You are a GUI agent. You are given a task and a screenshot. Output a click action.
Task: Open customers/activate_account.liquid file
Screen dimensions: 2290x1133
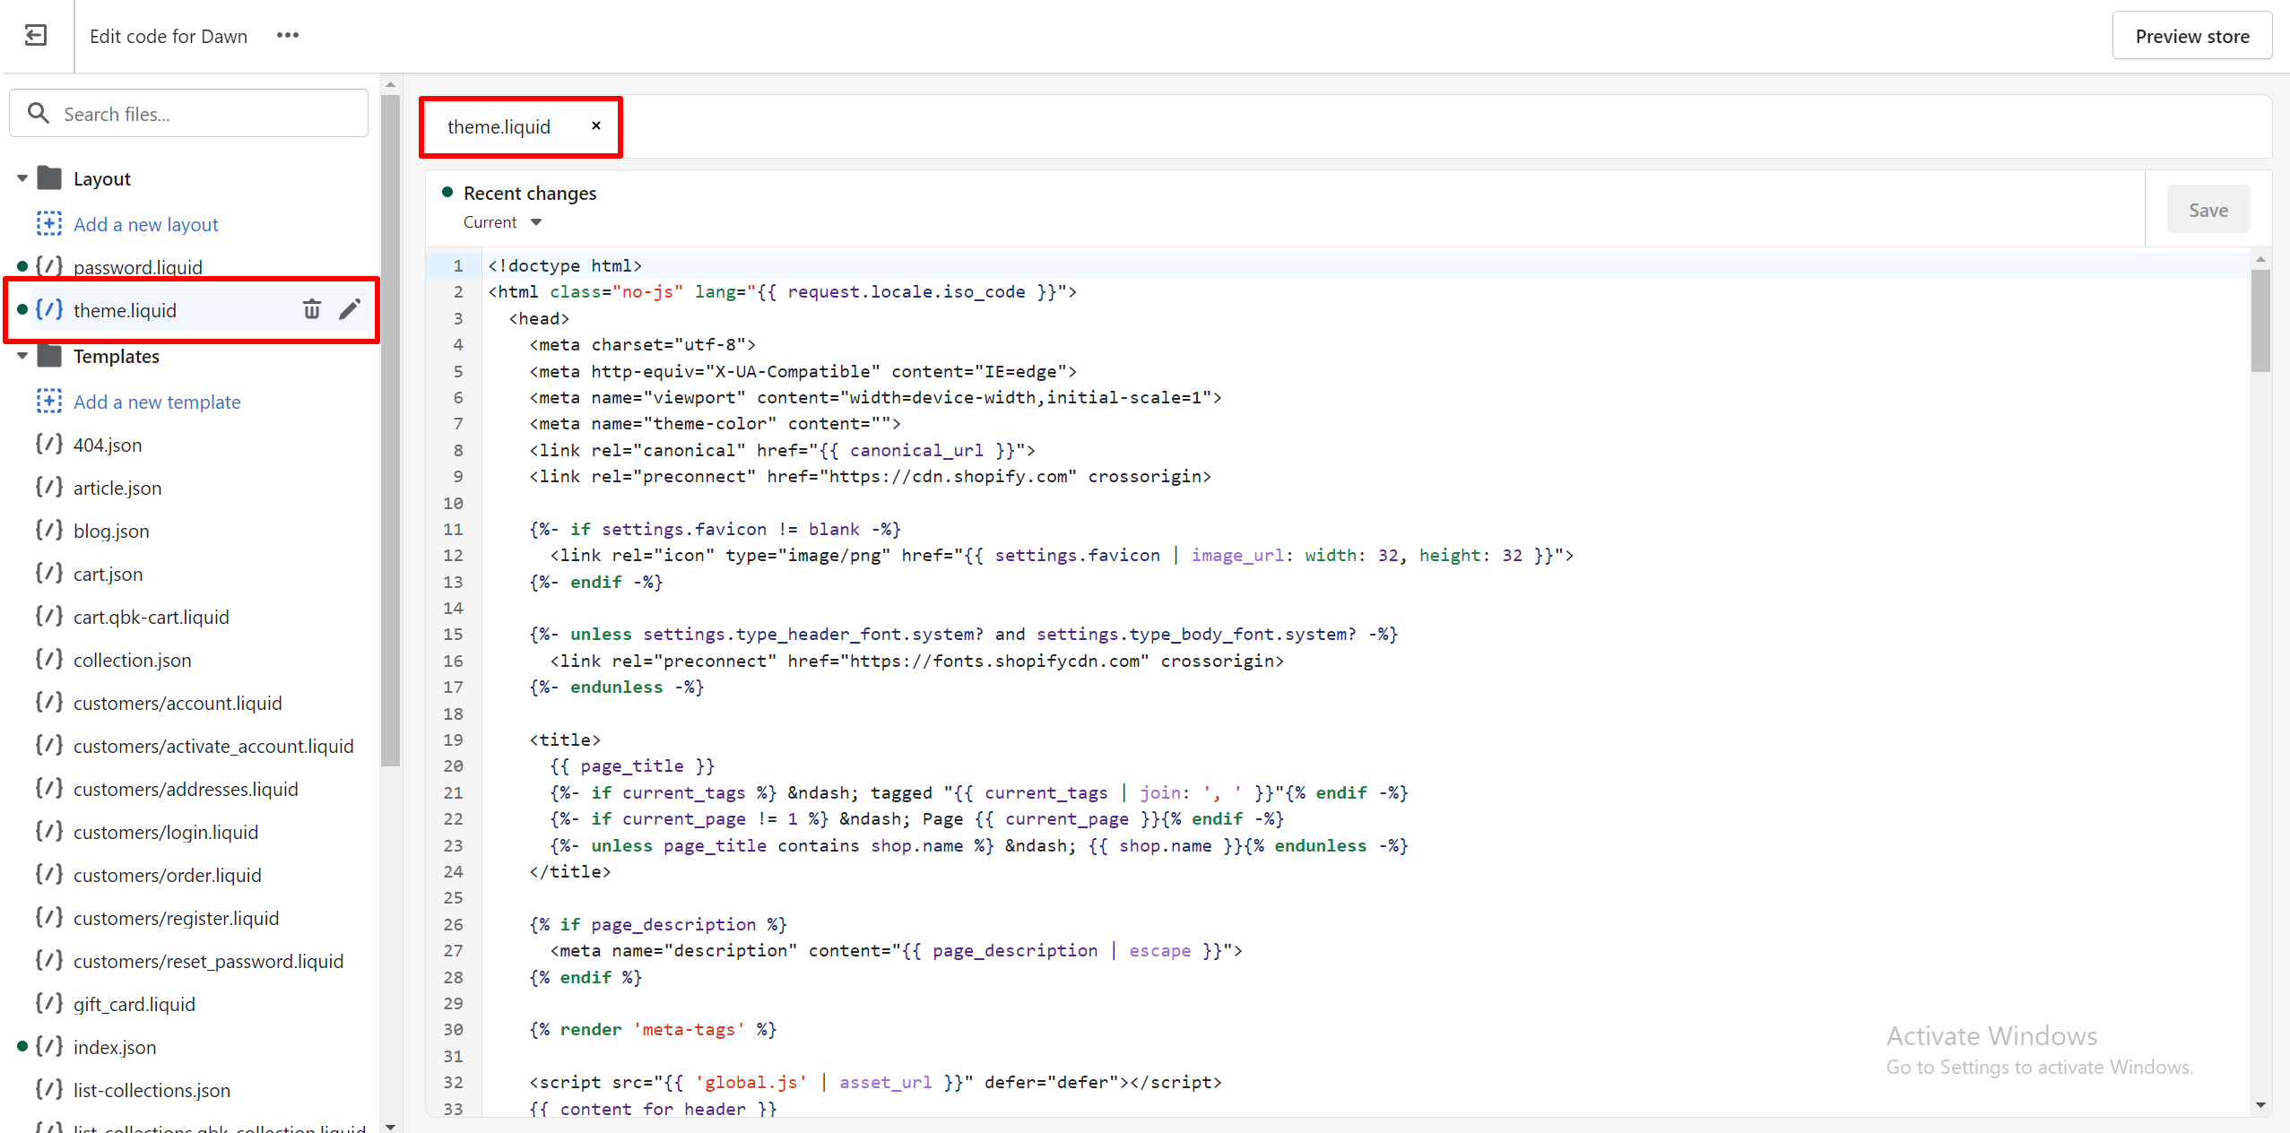(213, 746)
